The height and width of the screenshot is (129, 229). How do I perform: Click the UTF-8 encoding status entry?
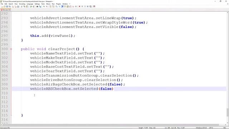211,128
